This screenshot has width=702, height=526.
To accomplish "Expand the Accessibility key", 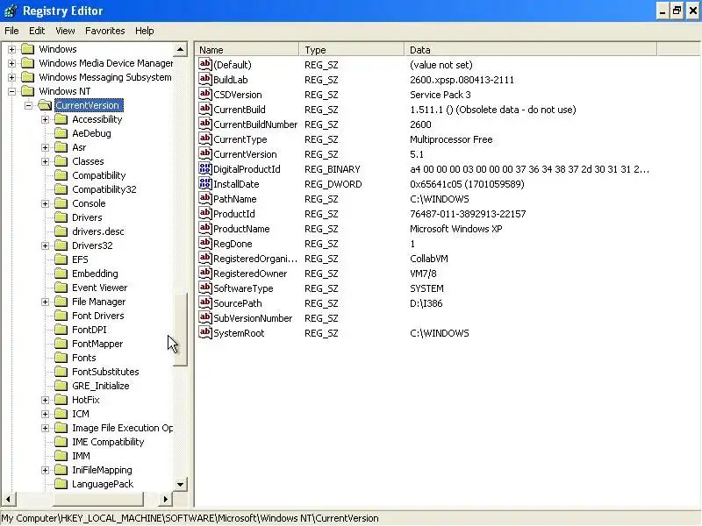I will tap(46, 119).
